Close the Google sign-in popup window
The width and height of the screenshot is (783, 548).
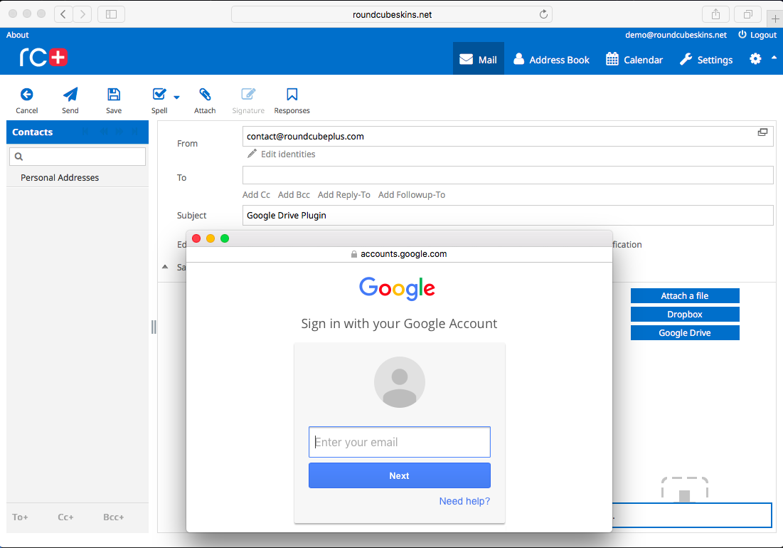click(x=196, y=238)
